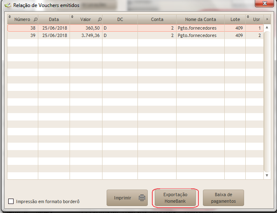The height and width of the screenshot is (213, 277).
Task: Sort by the Data column header
Action: click(x=54, y=19)
